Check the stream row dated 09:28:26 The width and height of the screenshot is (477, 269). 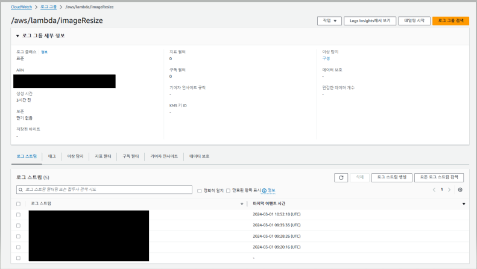tap(18, 237)
